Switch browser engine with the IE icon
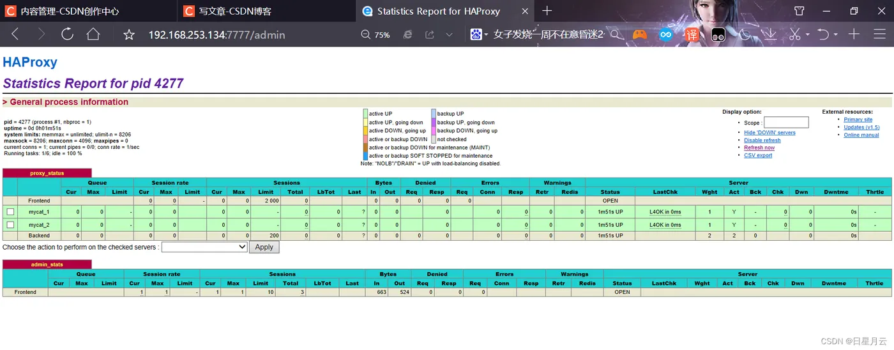Image resolution: width=894 pixels, height=350 pixels. pos(407,35)
